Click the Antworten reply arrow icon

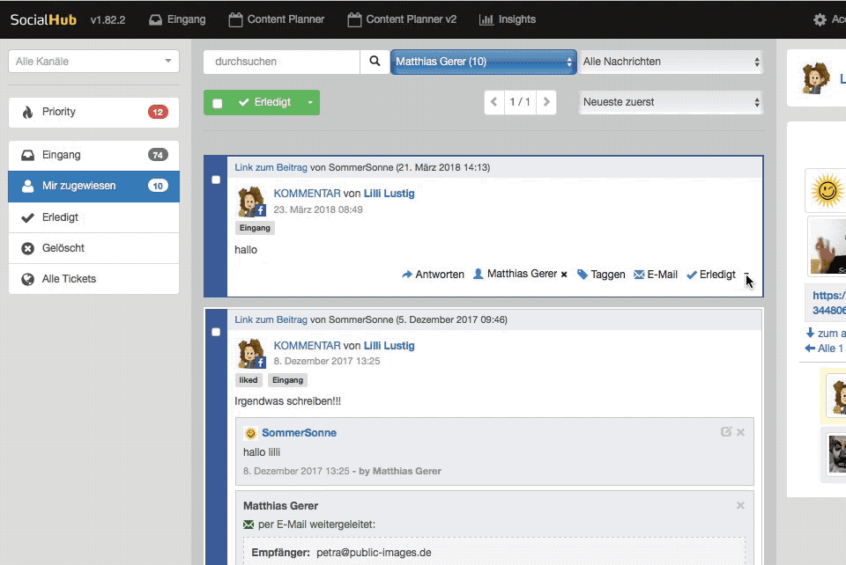point(407,275)
